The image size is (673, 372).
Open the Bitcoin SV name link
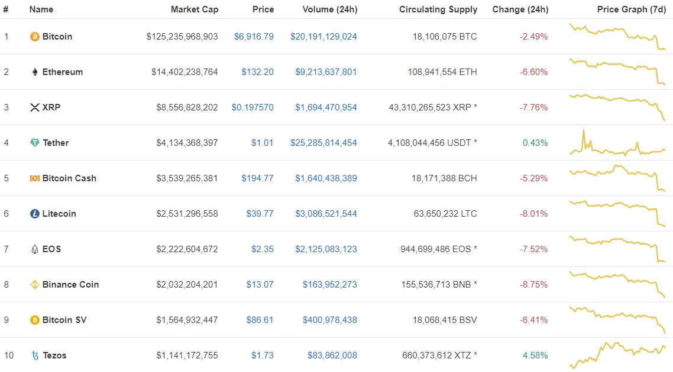(64, 320)
